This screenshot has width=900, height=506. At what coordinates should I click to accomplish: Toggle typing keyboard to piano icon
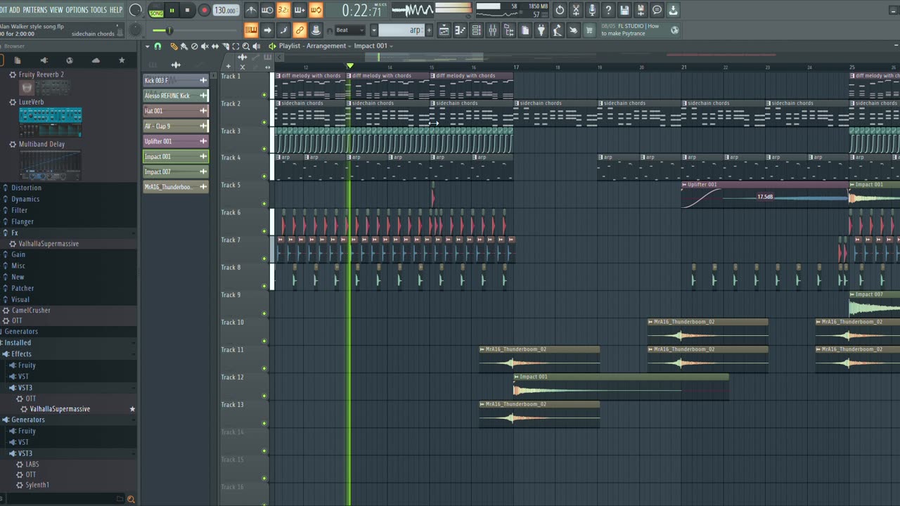click(251, 30)
